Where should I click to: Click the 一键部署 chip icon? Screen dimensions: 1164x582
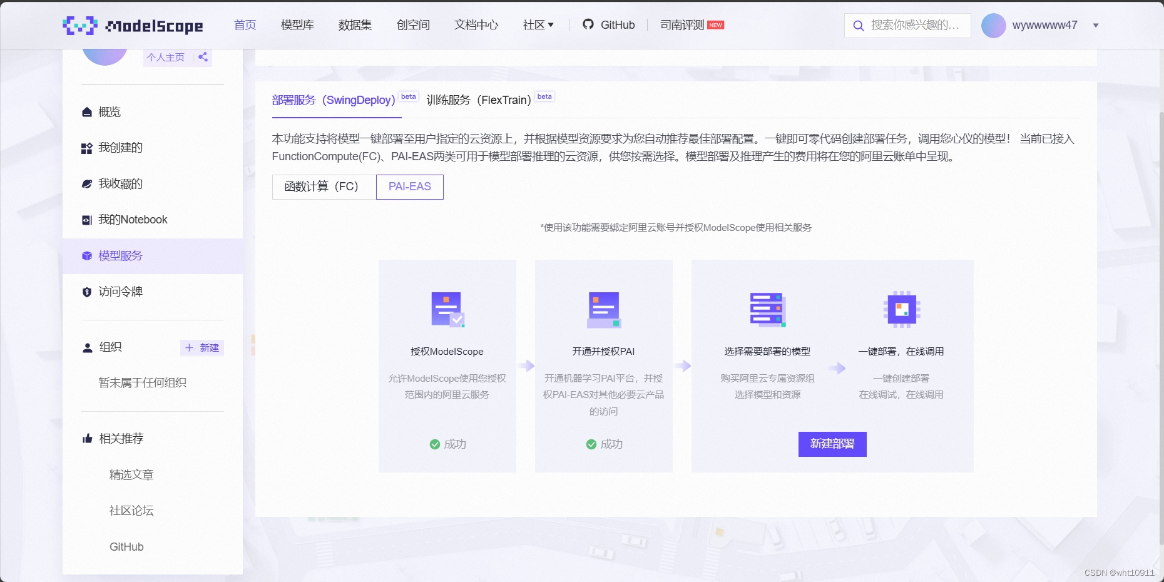coord(902,309)
